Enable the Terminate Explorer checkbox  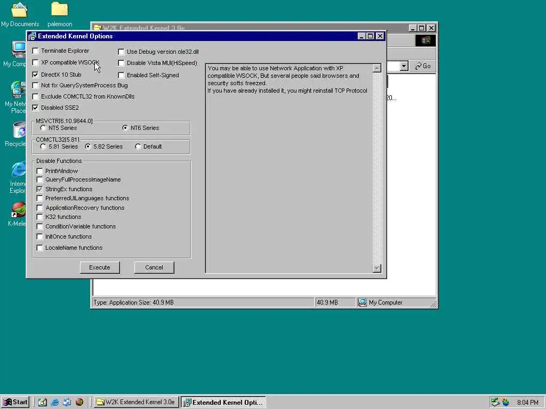click(x=35, y=51)
